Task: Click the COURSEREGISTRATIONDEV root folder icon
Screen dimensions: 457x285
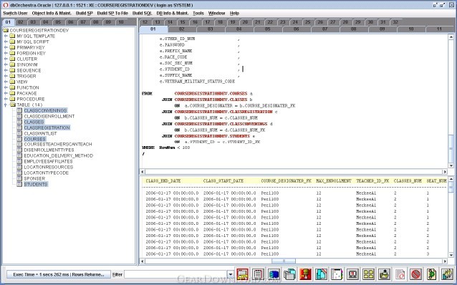Action: pyautogui.click(x=6, y=30)
